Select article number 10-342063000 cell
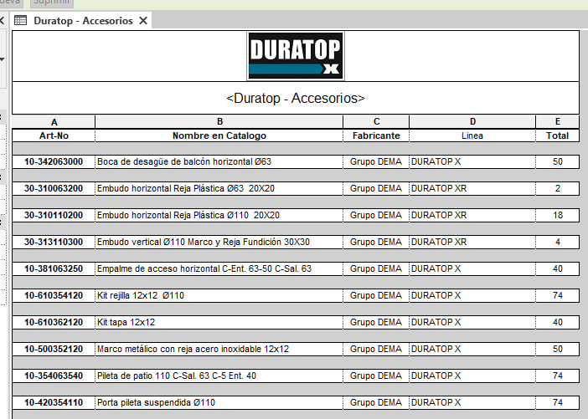 54,161
